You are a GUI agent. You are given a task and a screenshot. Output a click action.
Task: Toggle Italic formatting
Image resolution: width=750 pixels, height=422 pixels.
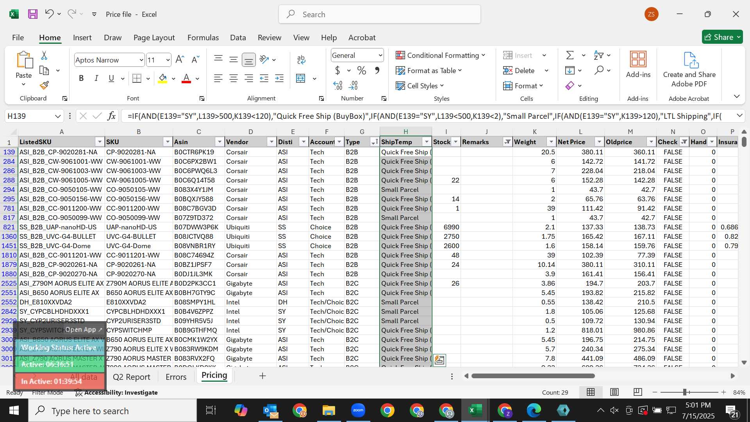click(96, 79)
